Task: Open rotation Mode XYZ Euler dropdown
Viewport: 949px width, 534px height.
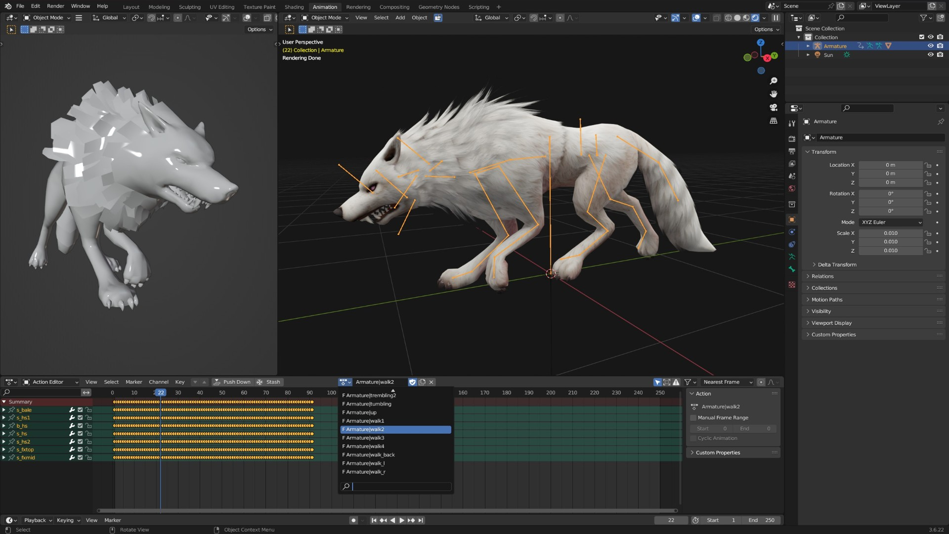Action: click(x=891, y=222)
